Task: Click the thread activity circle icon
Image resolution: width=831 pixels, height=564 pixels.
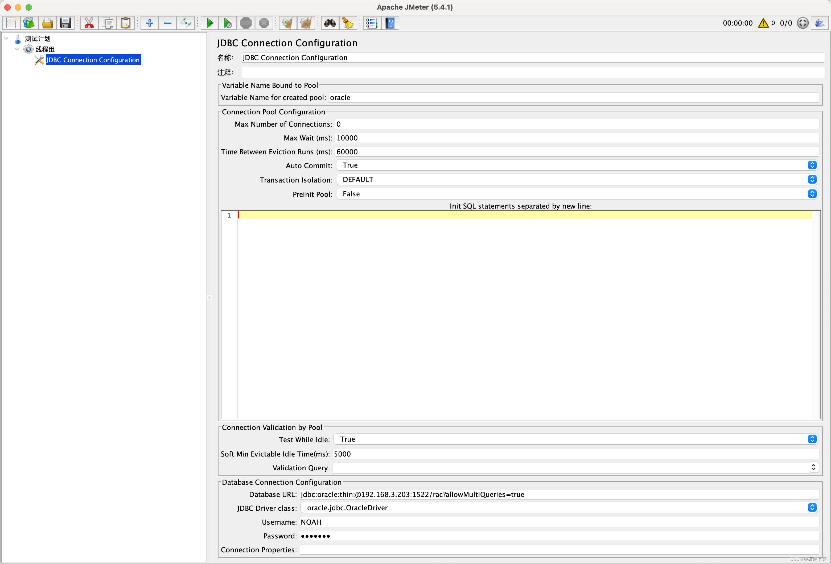Action: click(x=803, y=23)
